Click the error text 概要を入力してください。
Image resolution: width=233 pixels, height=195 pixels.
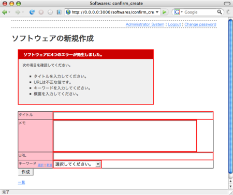pos(56,94)
